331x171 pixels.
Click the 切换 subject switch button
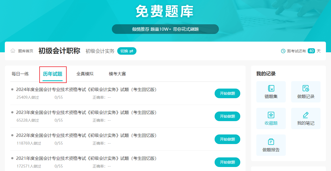click(127, 51)
